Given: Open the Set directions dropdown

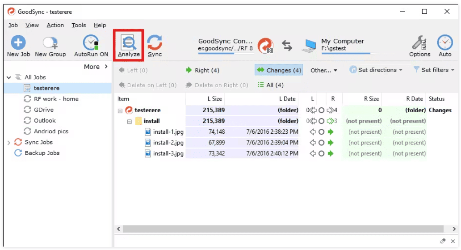Looking at the screenshot, I should [376, 70].
